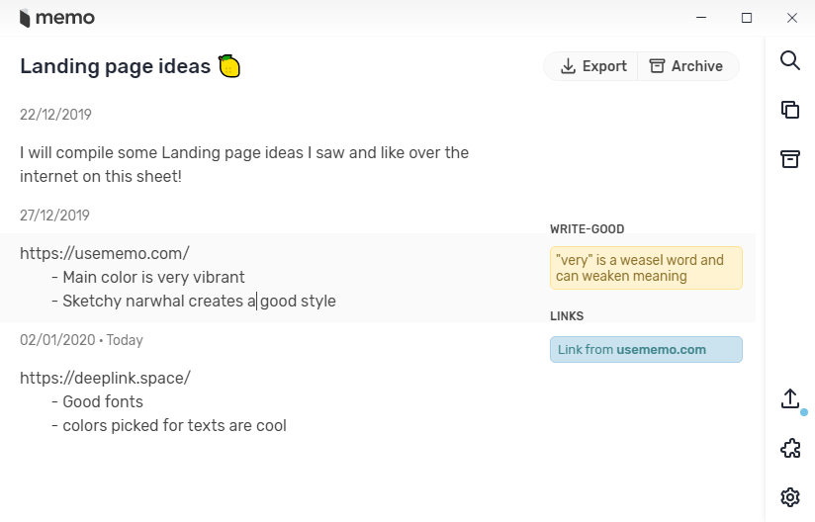Open settings gear icon
The width and height of the screenshot is (815, 522).
click(x=789, y=497)
